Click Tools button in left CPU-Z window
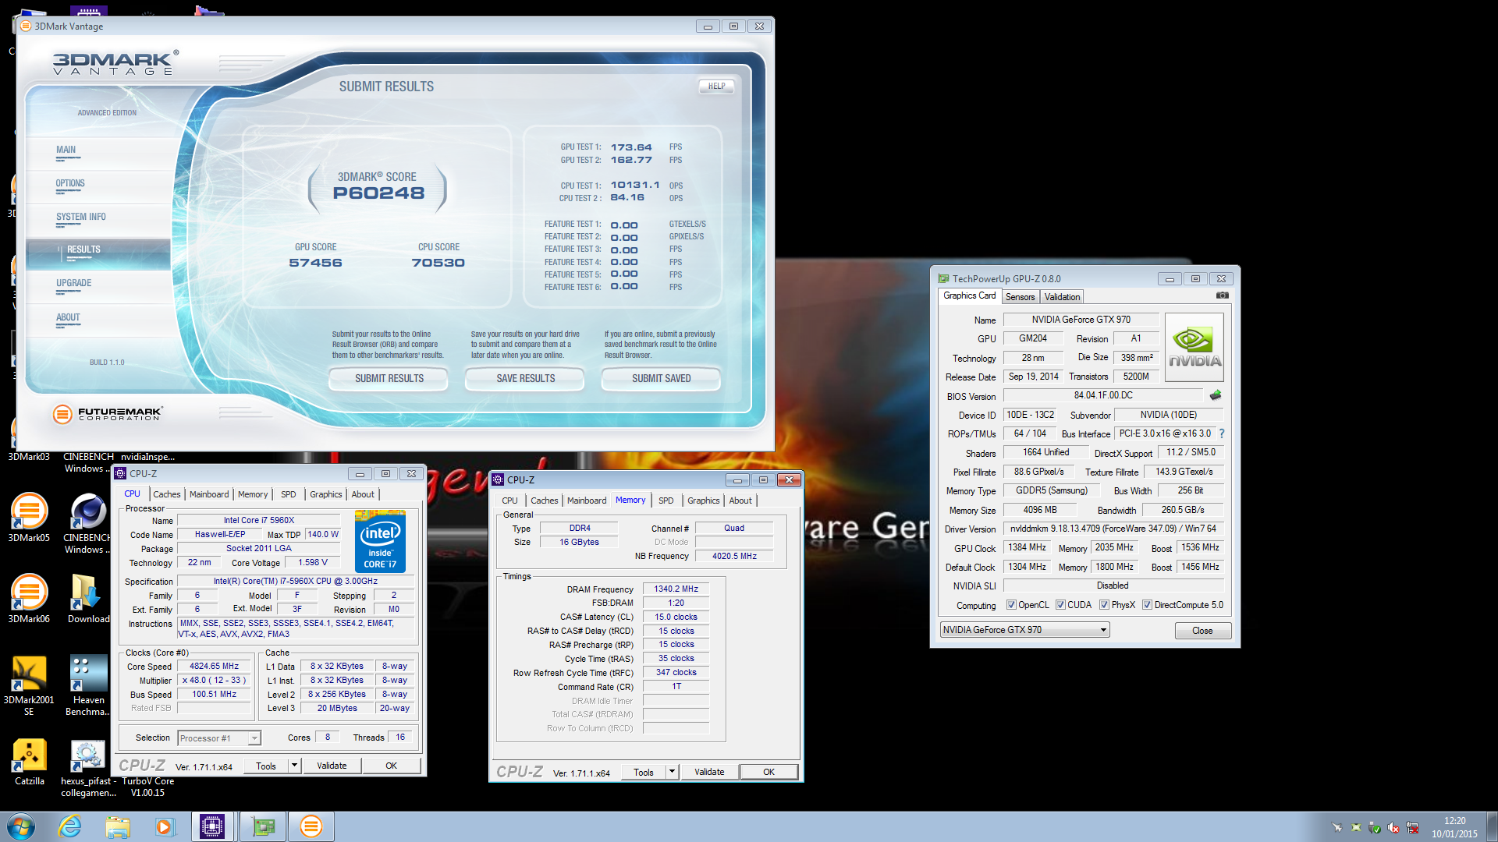1498x842 pixels. coord(266,766)
